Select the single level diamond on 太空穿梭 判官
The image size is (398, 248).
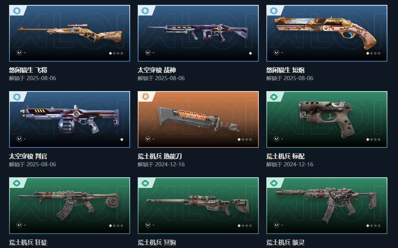tap(122, 139)
